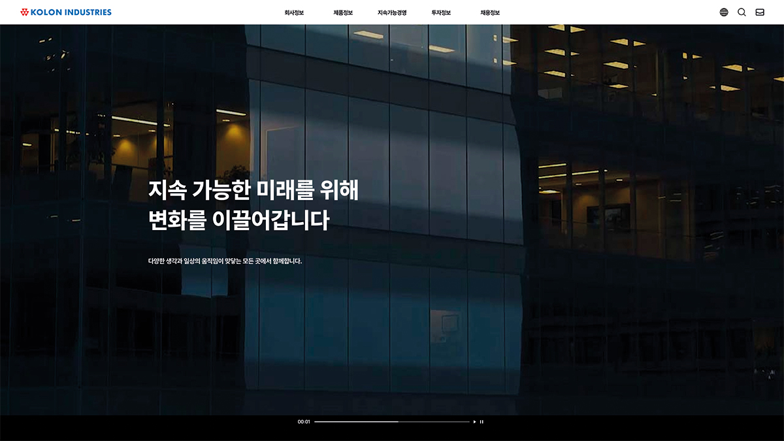Open the globe language selector icon
Viewport: 784px width, 441px height.
724,12
